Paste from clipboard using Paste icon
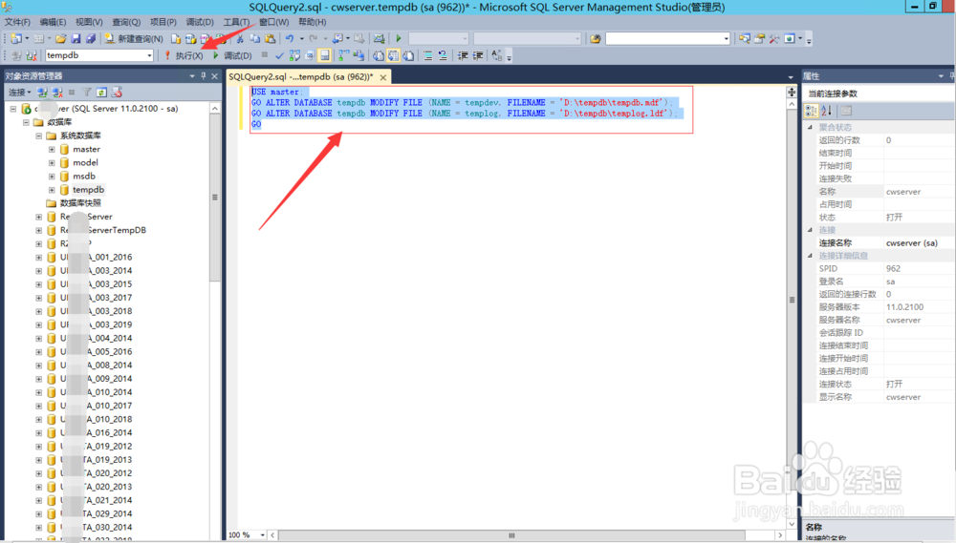Image resolution: width=956 pixels, height=543 pixels. pyautogui.click(x=271, y=38)
